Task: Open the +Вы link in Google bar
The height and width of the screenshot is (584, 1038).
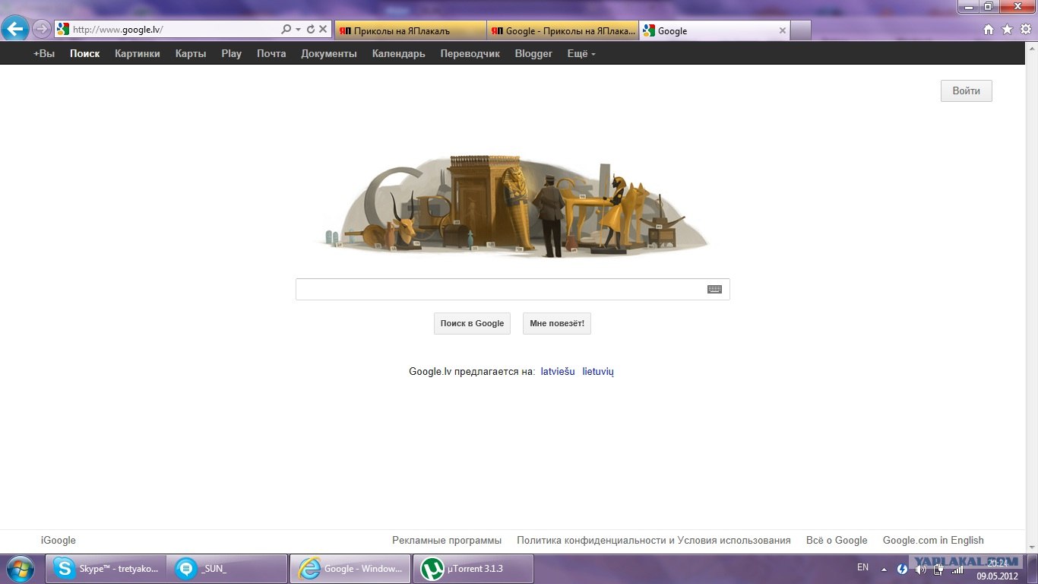Action: pos(44,53)
